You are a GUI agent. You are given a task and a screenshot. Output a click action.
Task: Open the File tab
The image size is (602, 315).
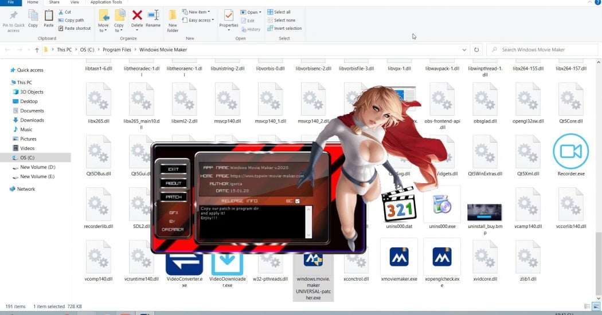point(11,2)
